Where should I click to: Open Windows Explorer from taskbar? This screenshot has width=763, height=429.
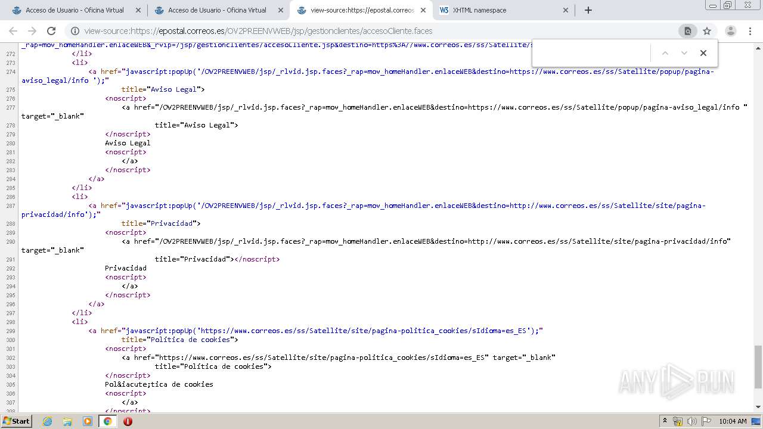(67, 421)
